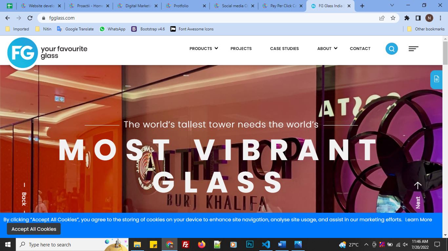Reload the current page

pyautogui.click(x=30, y=18)
